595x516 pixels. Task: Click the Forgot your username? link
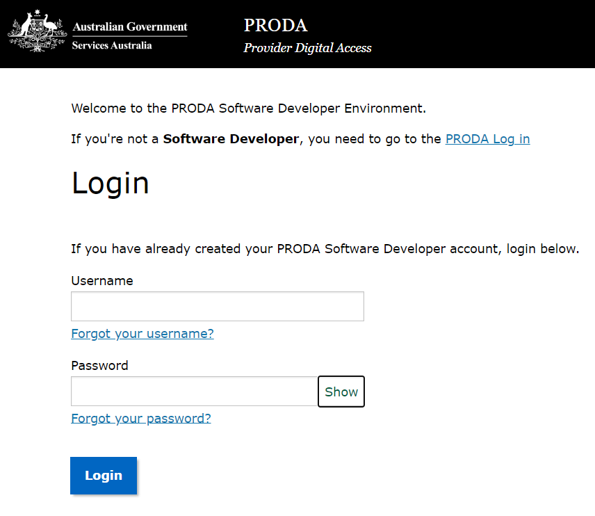coord(142,333)
